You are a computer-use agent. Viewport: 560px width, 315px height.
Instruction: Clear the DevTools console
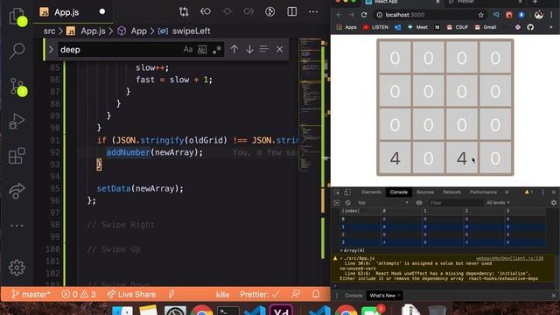coord(347,203)
